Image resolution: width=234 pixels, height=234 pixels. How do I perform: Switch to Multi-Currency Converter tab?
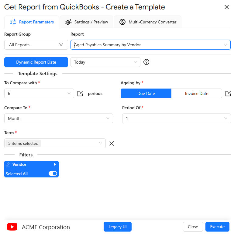point(147,22)
